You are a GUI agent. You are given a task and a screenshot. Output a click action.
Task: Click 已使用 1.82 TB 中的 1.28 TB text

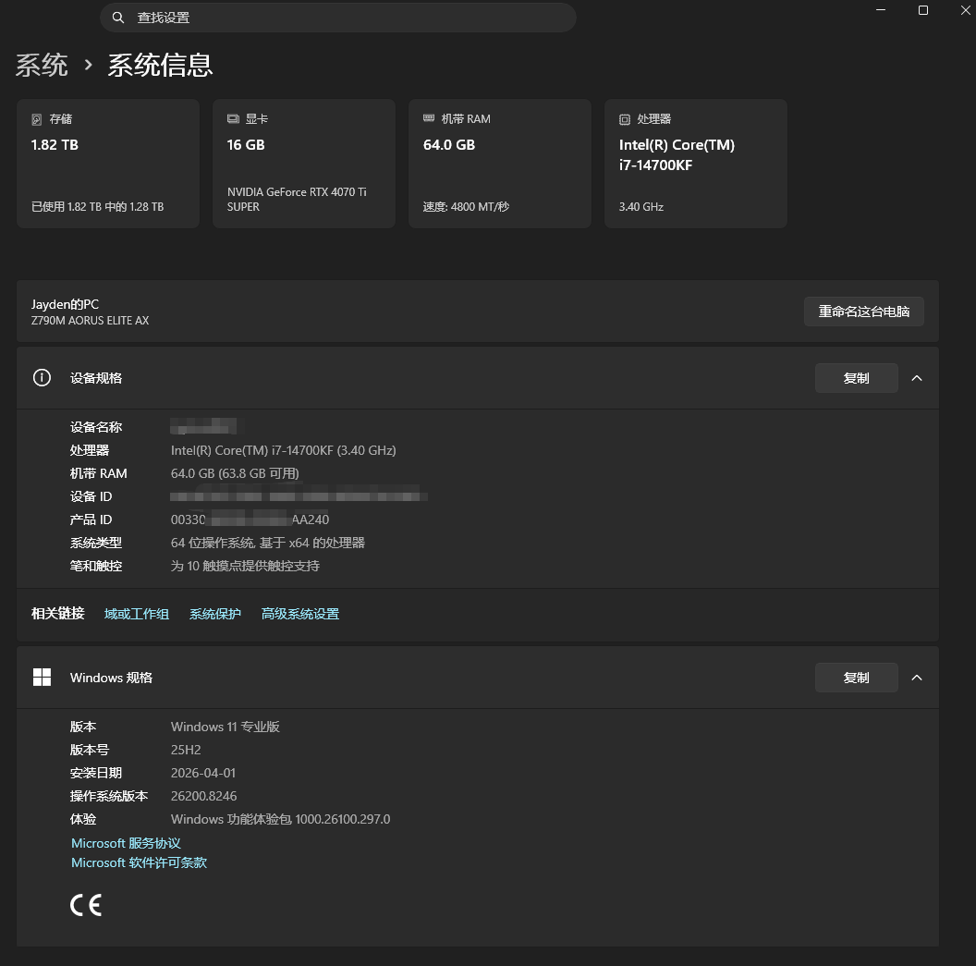tap(98, 207)
